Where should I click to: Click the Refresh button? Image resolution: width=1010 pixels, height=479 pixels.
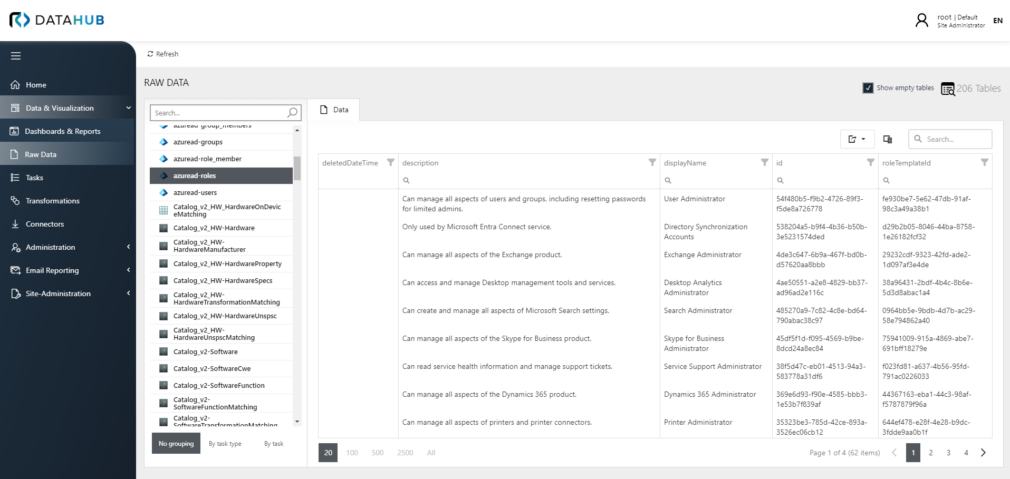coord(162,54)
